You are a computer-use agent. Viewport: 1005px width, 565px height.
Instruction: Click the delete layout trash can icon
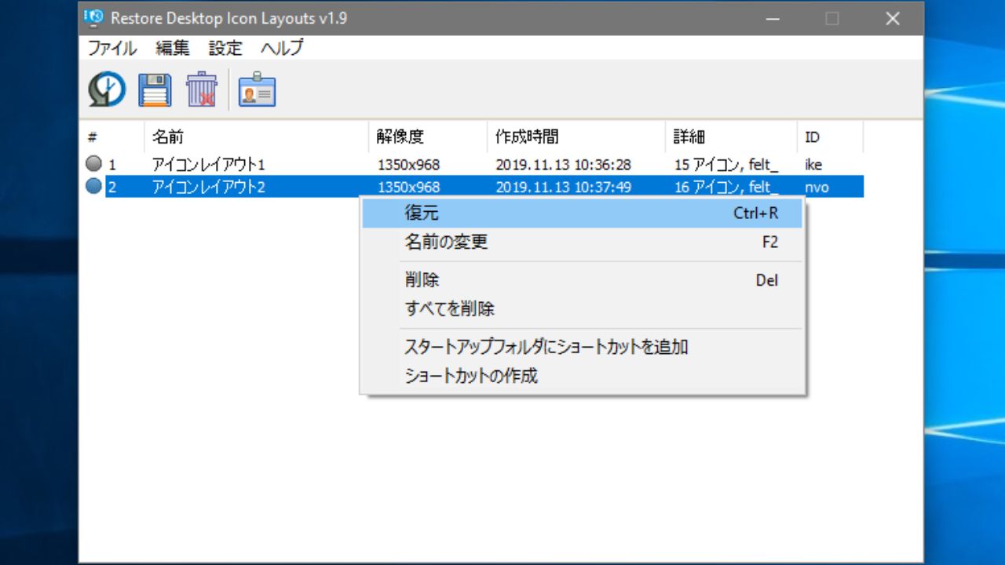202,89
